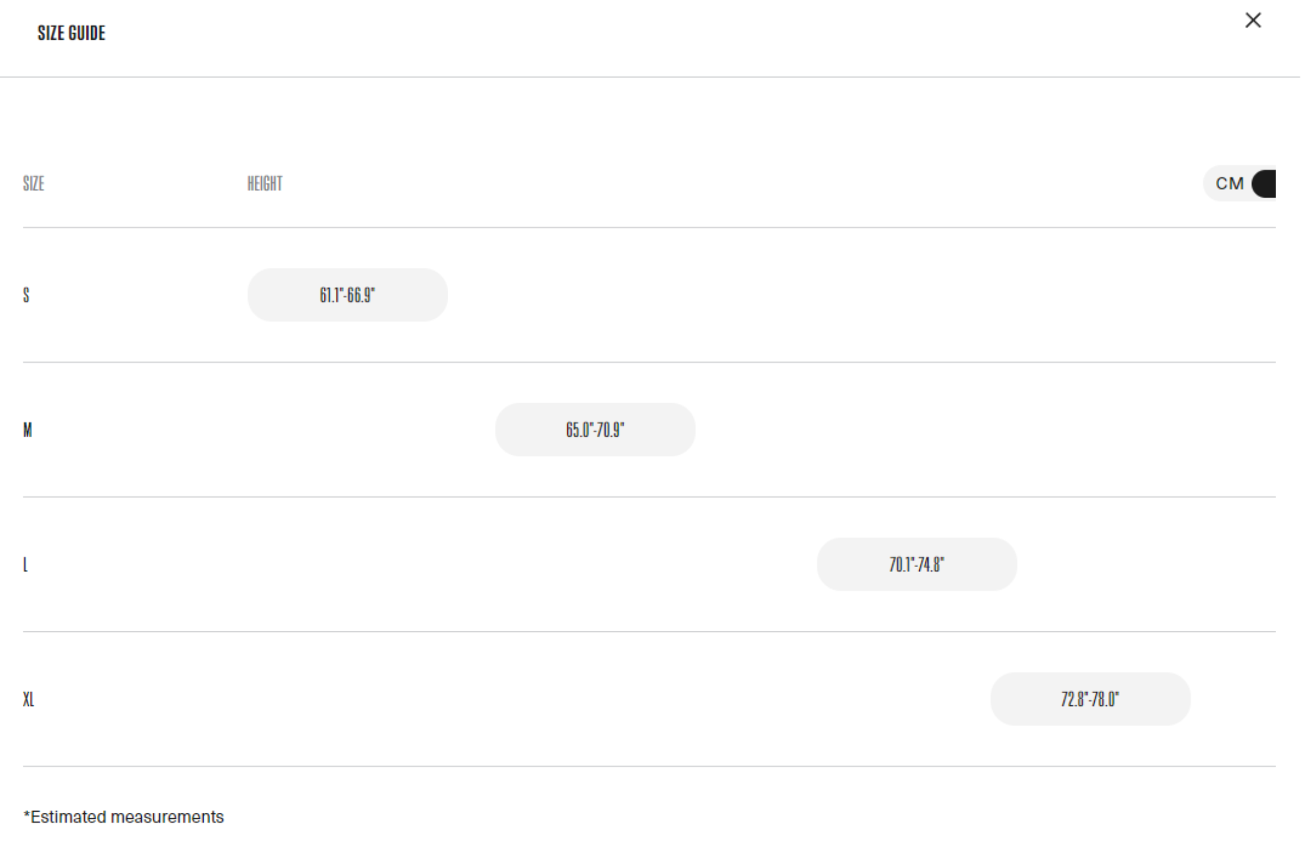Click the 70.9" value in the M range
This screenshot has width=1305, height=841.
pyautogui.click(x=611, y=430)
